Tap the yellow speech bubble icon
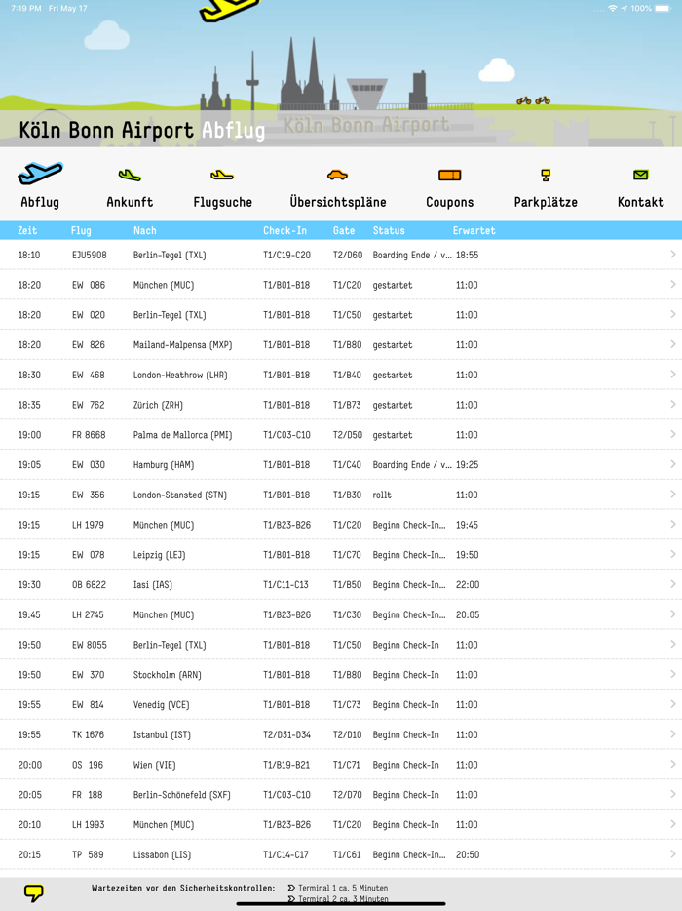 coord(34,892)
